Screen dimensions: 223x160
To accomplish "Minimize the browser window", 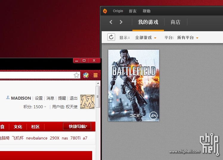I will coord(77,61).
